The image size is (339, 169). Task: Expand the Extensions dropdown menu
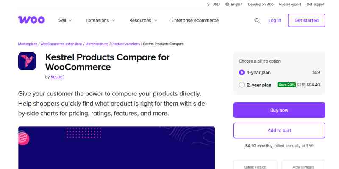tap(100, 20)
